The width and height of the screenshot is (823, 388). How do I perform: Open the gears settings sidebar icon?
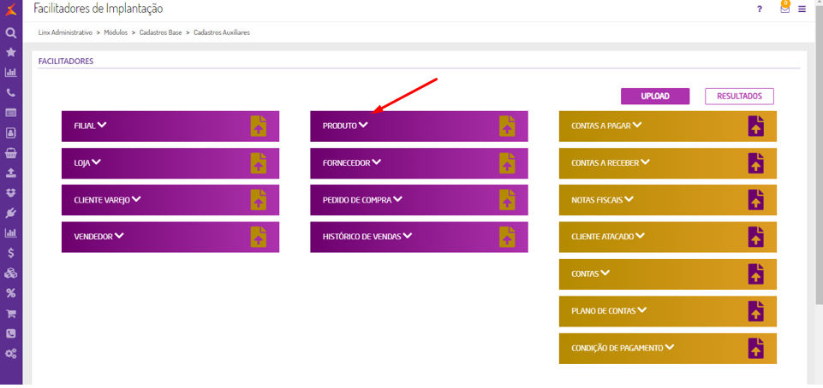[x=11, y=354]
